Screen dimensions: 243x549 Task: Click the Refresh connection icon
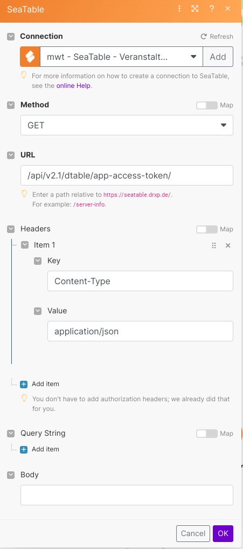click(204, 37)
